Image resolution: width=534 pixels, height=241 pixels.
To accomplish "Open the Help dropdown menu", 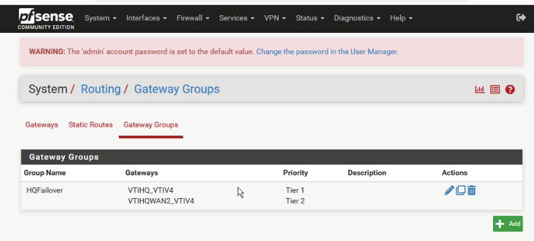I will 401,18.
